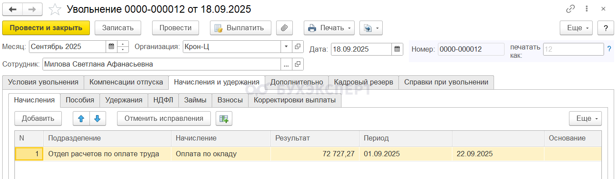Open the Организация record with the open icon
This screenshot has height=179, width=615.
298,46
